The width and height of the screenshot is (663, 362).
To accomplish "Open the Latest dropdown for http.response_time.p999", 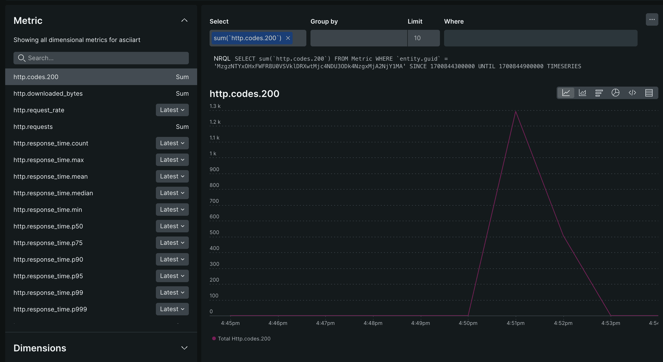I will 172,309.
